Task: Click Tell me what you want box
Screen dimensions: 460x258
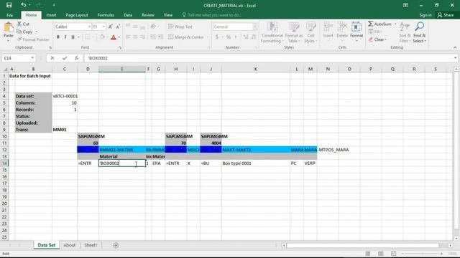Action: click(x=212, y=15)
